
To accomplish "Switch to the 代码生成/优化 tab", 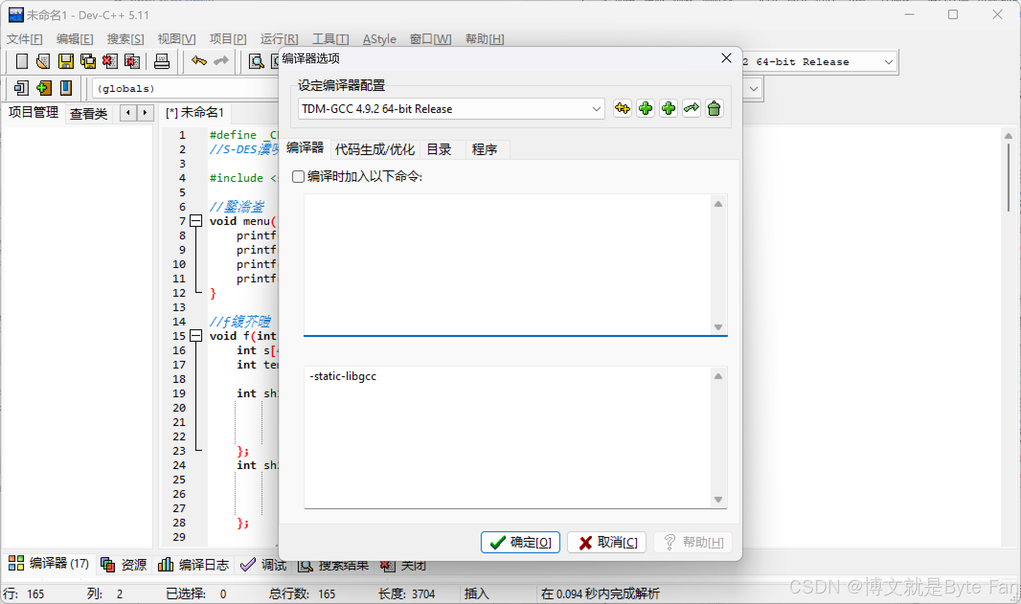I will pos(374,150).
